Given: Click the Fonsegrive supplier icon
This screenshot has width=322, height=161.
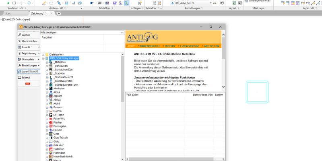Looking at the screenshot, I should click(51, 126).
